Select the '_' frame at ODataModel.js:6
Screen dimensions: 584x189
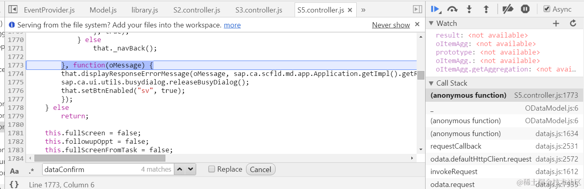pyautogui.click(x=505, y=108)
